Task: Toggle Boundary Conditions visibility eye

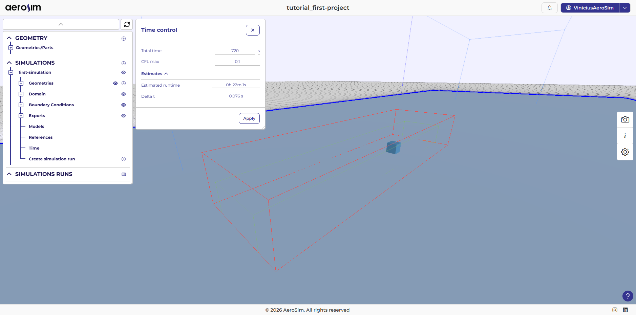Action: point(124,105)
